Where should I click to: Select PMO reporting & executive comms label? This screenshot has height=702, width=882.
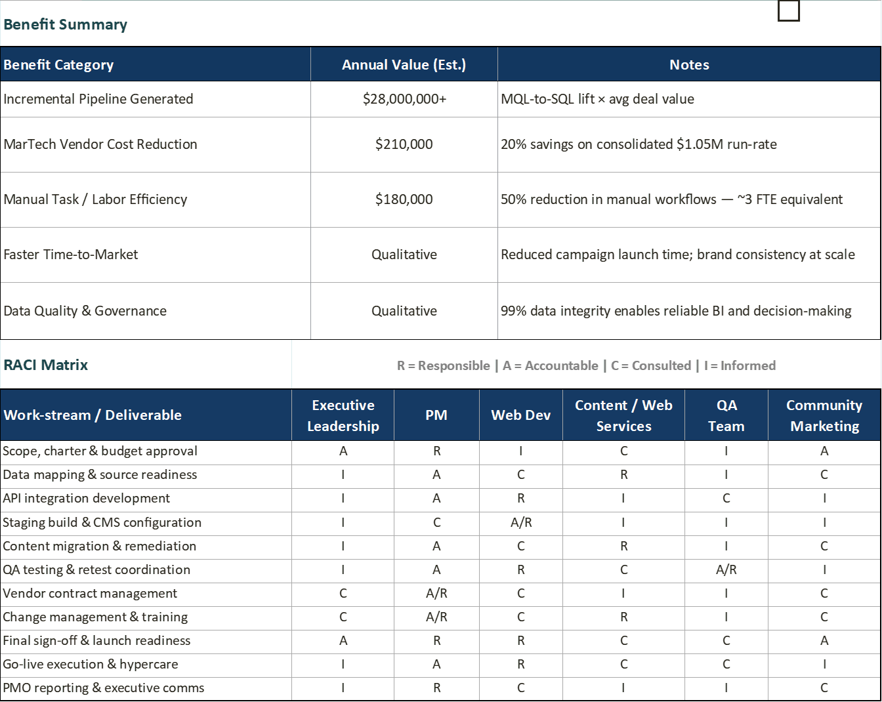146,688
